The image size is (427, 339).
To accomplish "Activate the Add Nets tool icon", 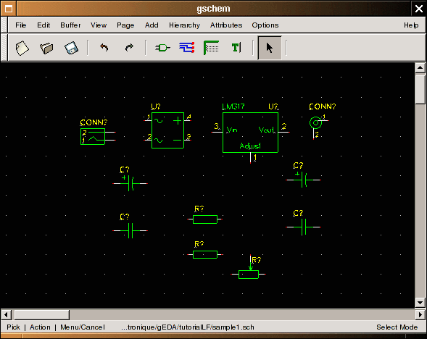I will coord(187,48).
